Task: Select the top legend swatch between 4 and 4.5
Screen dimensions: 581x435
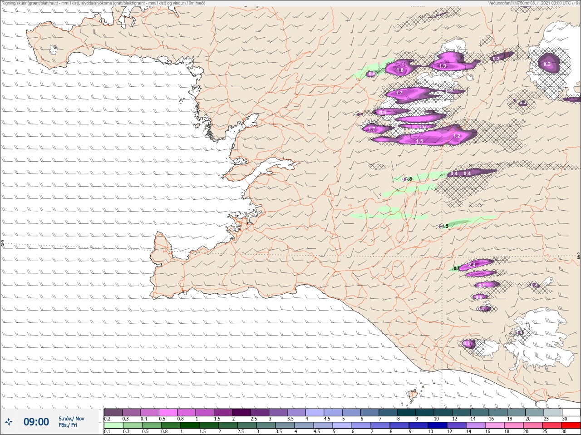Action: point(315,412)
